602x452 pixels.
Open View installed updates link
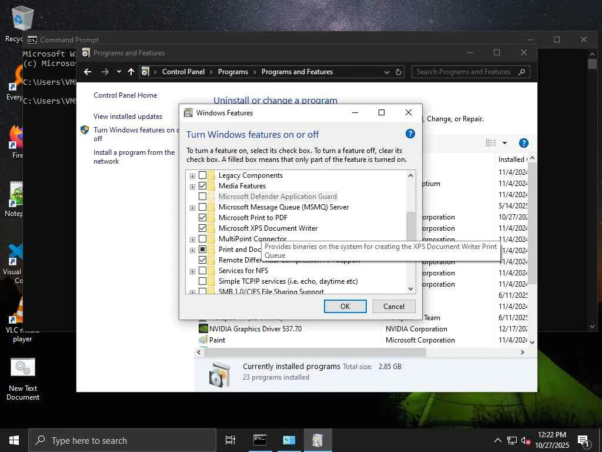point(128,117)
